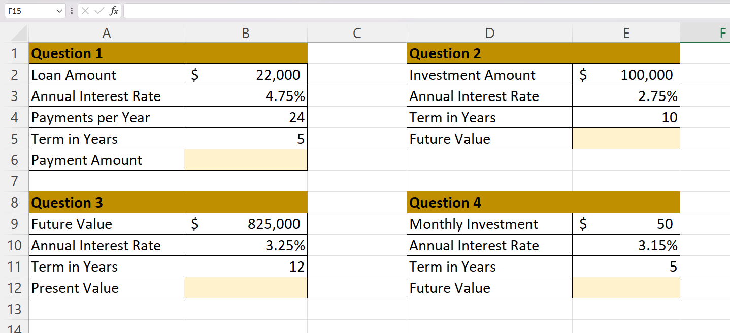Click the Future Value cell for Question 2
This screenshot has width=730, height=333.
(x=626, y=138)
